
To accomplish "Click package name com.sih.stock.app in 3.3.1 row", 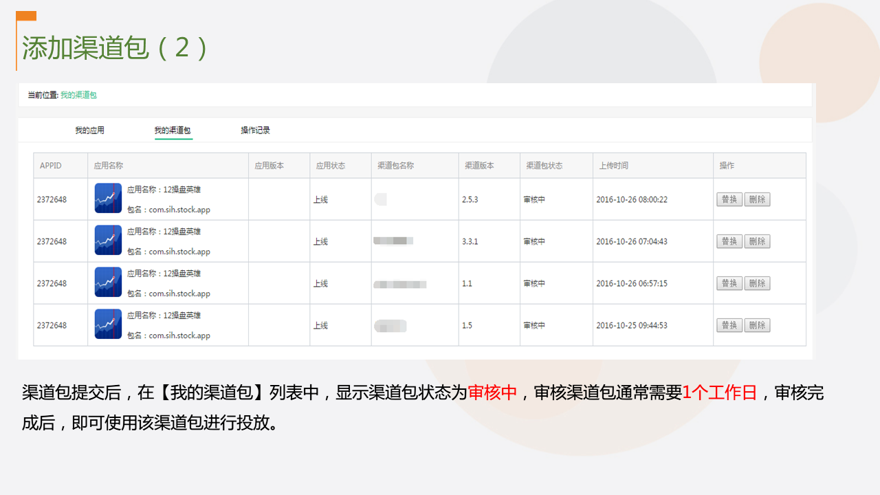I will [x=179, y=252].
